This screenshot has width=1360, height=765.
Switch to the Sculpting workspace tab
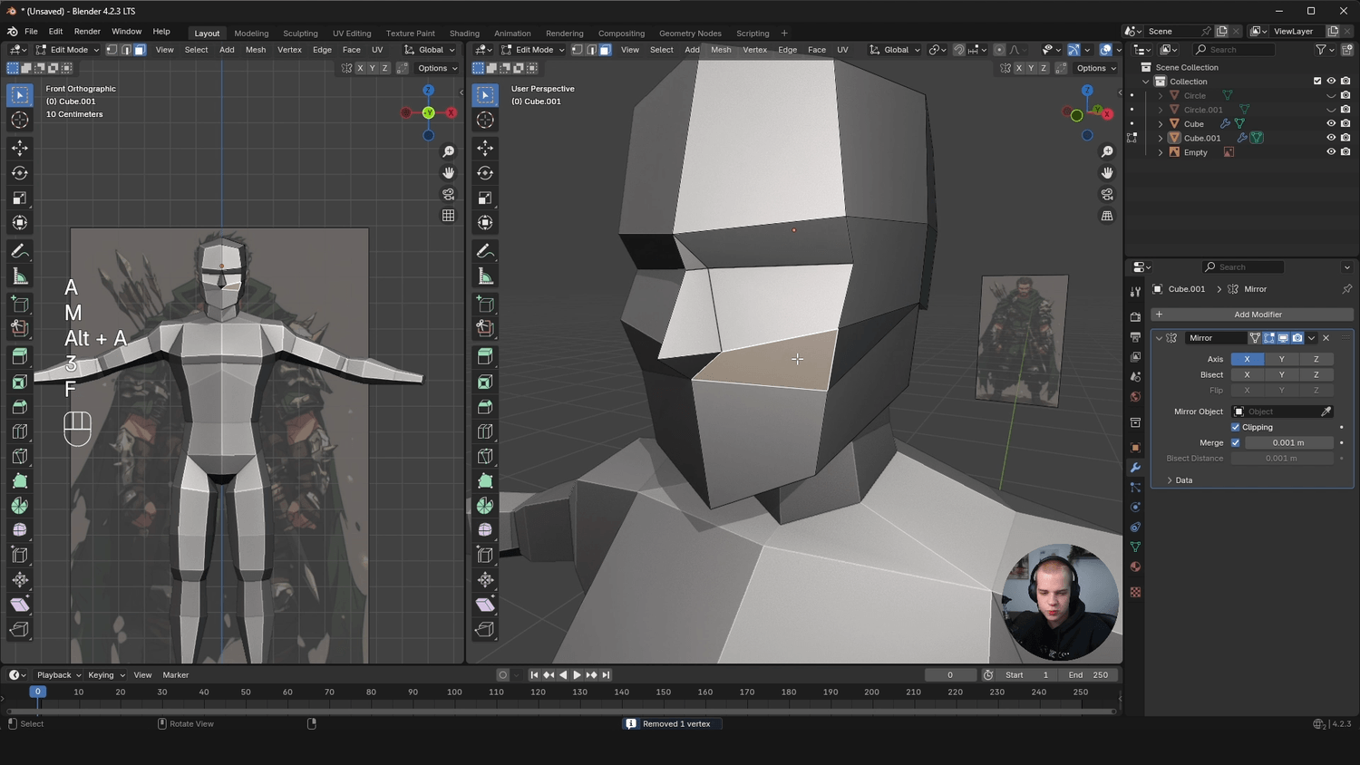[x=300, y=34]
